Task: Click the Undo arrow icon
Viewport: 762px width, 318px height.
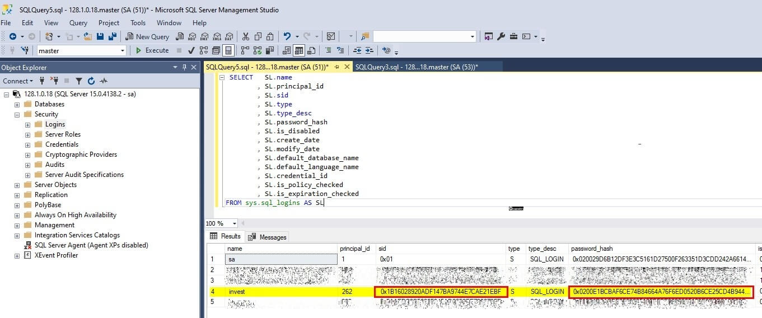Action: [x=287, y=36]
